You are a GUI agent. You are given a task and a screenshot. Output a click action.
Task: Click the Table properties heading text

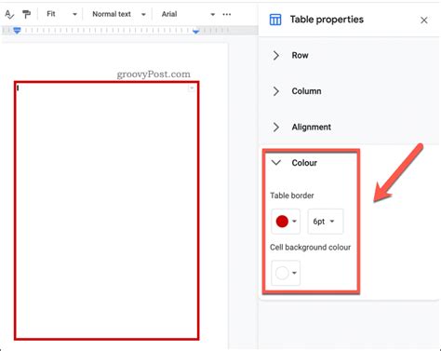327,20
